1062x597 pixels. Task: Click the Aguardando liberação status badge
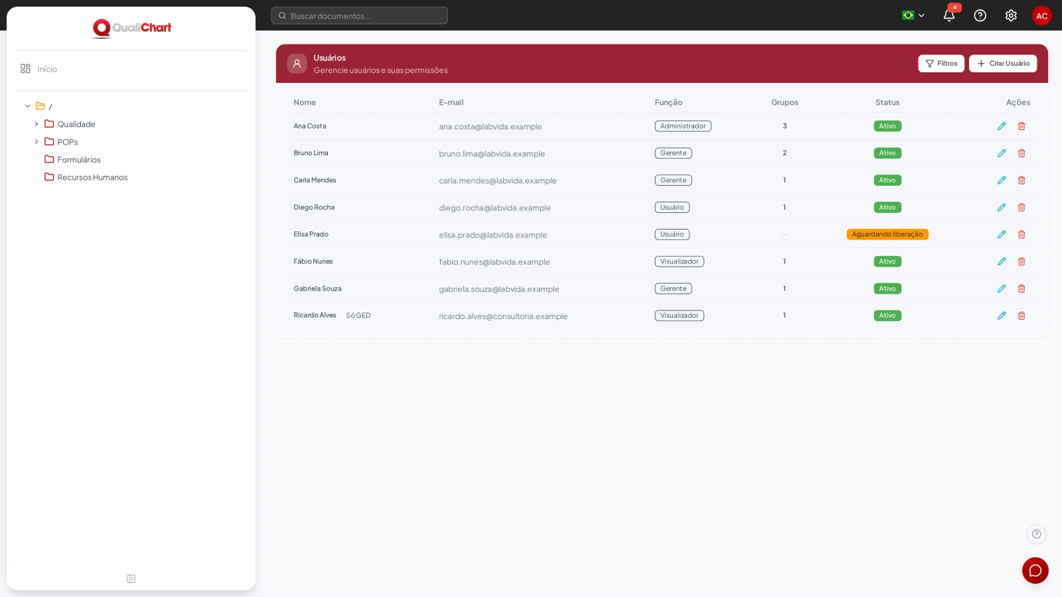pyautogui.click(x=887, y=234)
